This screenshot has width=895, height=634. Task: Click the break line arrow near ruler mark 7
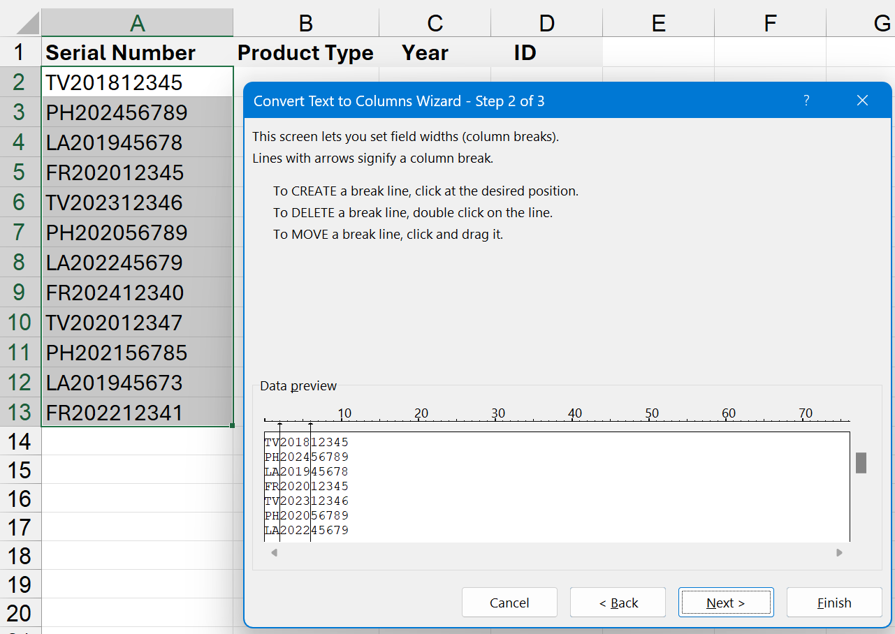310,425
